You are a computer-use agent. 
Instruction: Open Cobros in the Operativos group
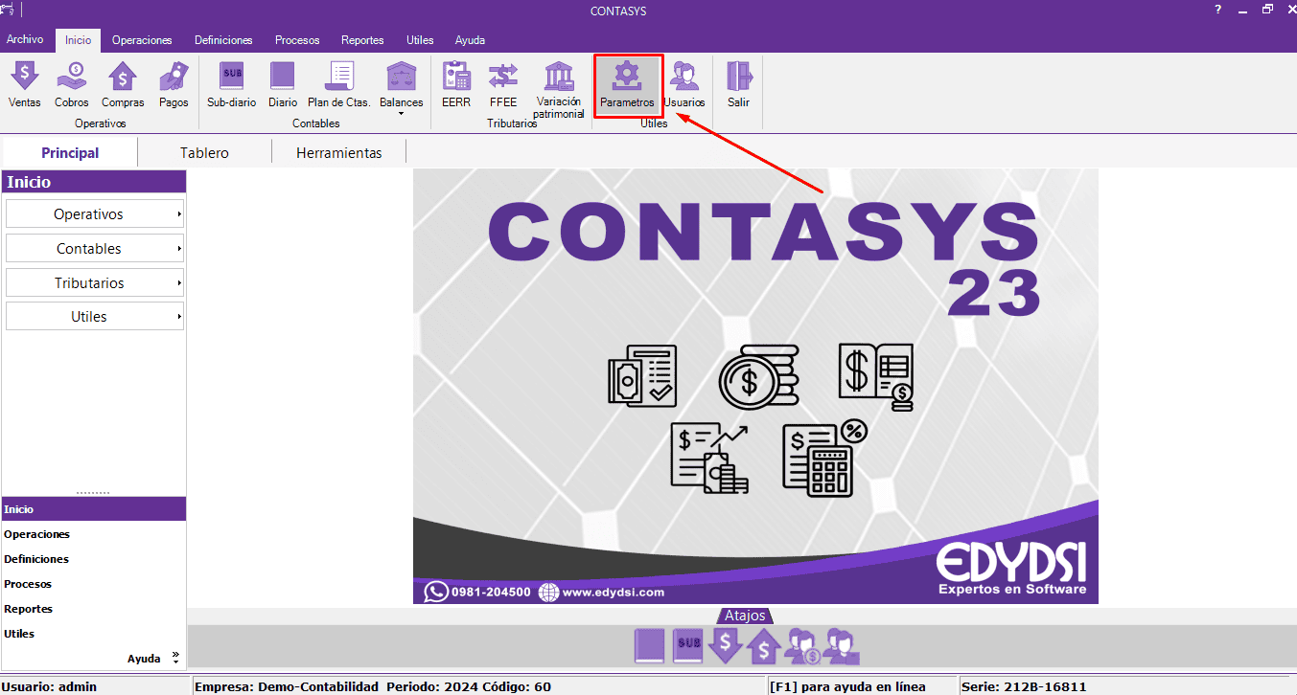[x=71, y=84]
